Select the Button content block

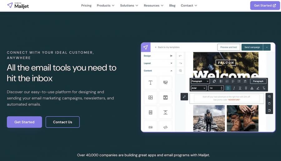(x=165, y=83)
